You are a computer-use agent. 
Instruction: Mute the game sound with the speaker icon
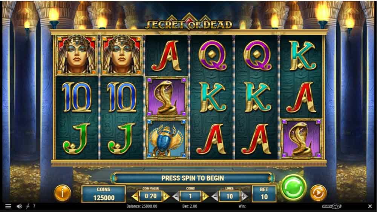pos(20,206)
